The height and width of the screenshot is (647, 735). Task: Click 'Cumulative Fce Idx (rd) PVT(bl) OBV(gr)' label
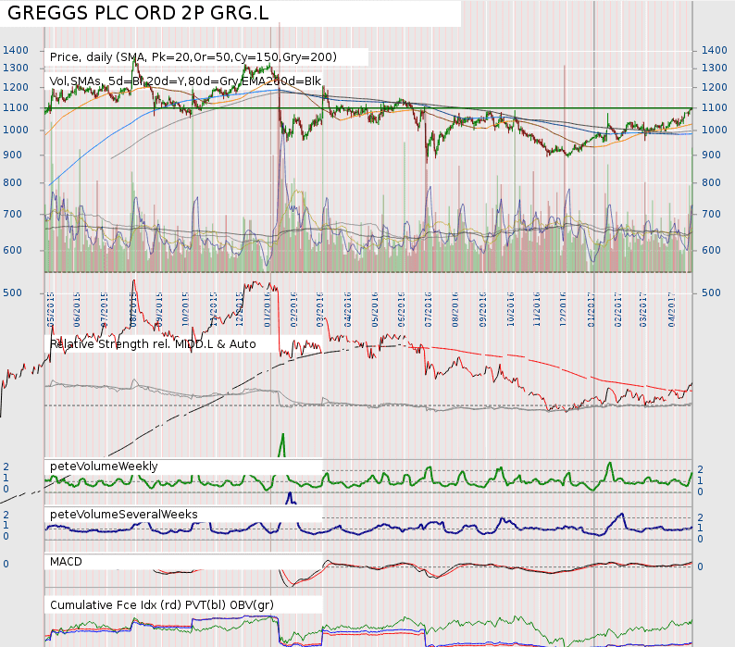162,605
